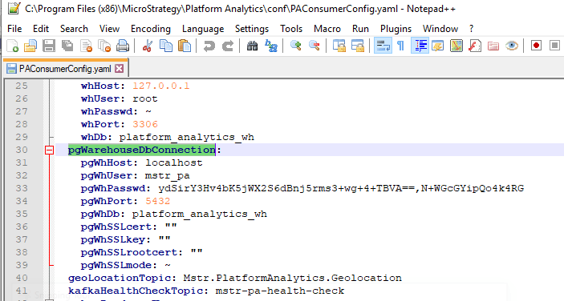The height and width of the screenshot is (301, 564).
Task: Open the Edit menu
Action: coord(41,29)
